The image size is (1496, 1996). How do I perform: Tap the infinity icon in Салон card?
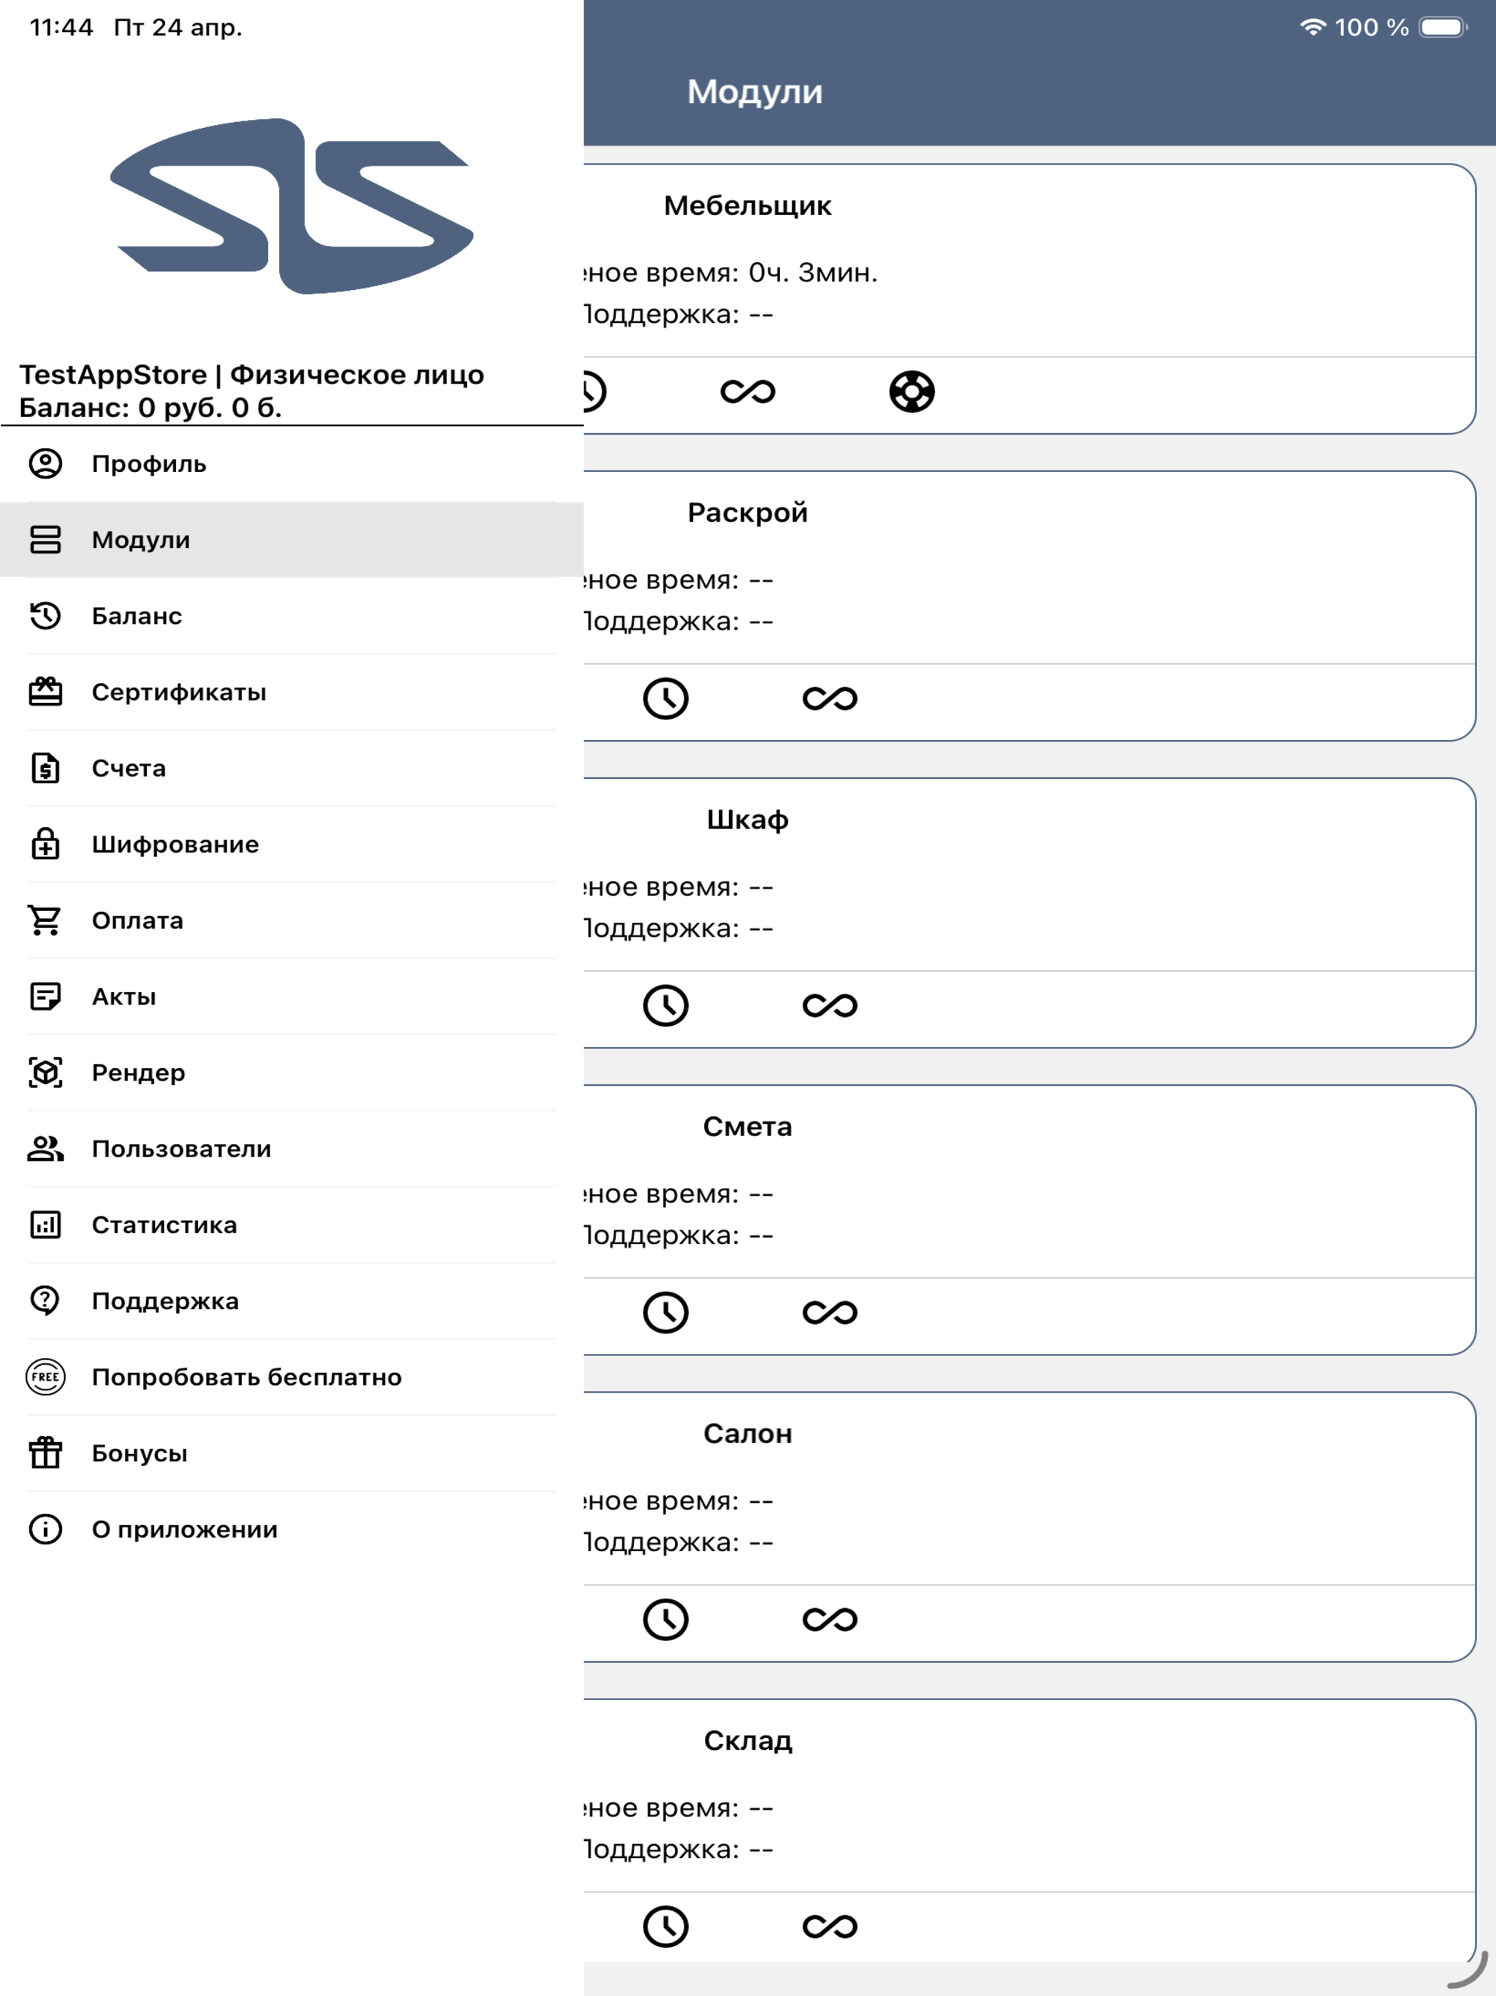tap(829, 1619)
